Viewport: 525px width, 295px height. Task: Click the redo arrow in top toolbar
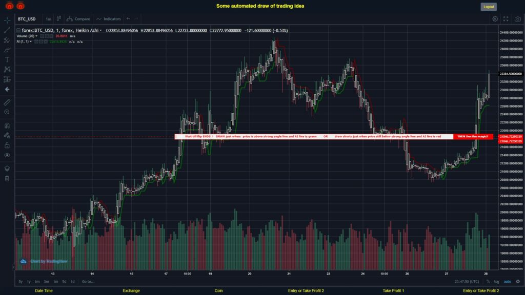tap(136, 19)
